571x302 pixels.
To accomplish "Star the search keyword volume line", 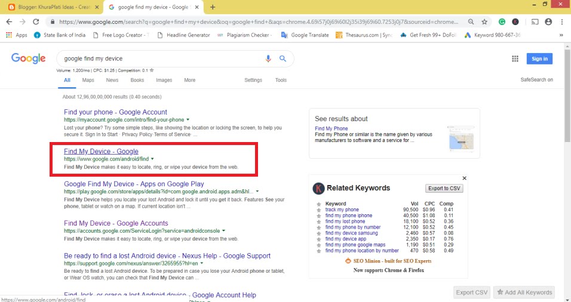I will (x=152, y=70).
